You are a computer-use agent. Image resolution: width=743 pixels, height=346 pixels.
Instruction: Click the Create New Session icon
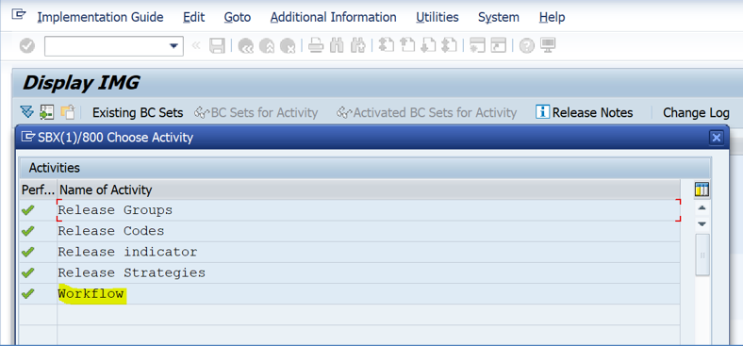[x=477, y=45]
